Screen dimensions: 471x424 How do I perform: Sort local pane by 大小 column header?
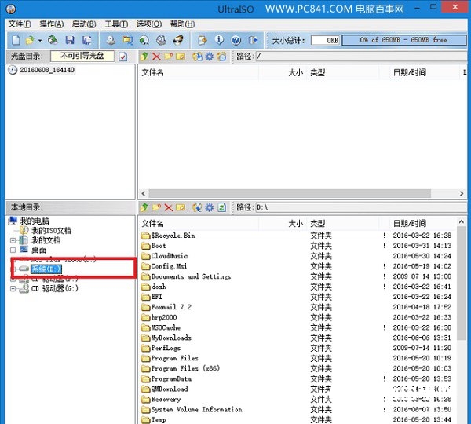[x=283, y=224]
